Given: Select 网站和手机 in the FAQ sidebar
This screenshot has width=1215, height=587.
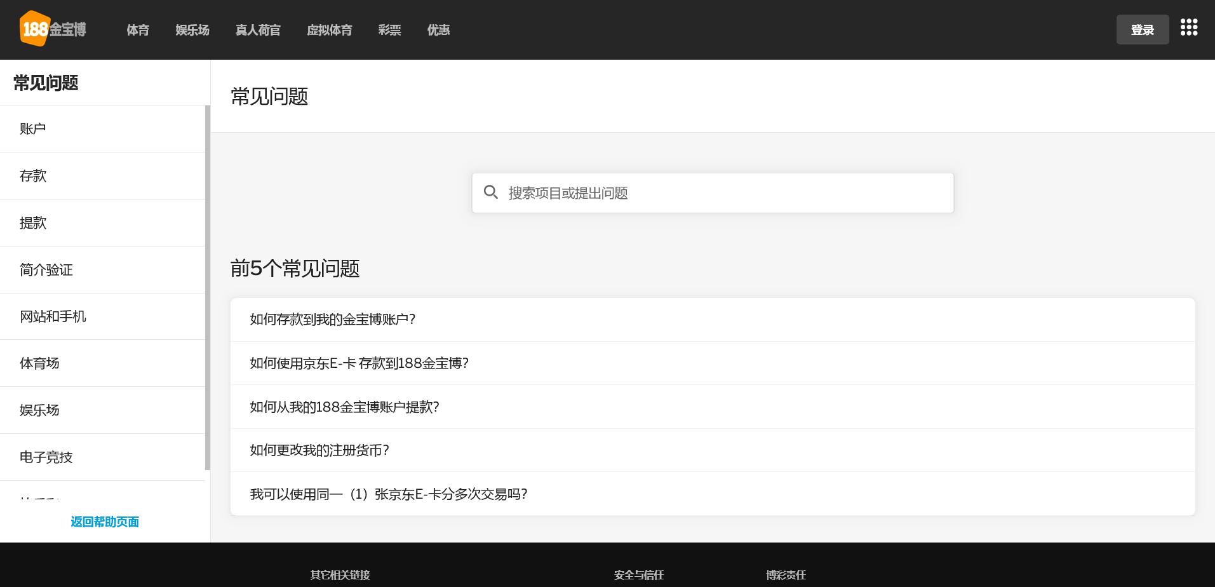Looking at the screenshot, I should point(102,316).
